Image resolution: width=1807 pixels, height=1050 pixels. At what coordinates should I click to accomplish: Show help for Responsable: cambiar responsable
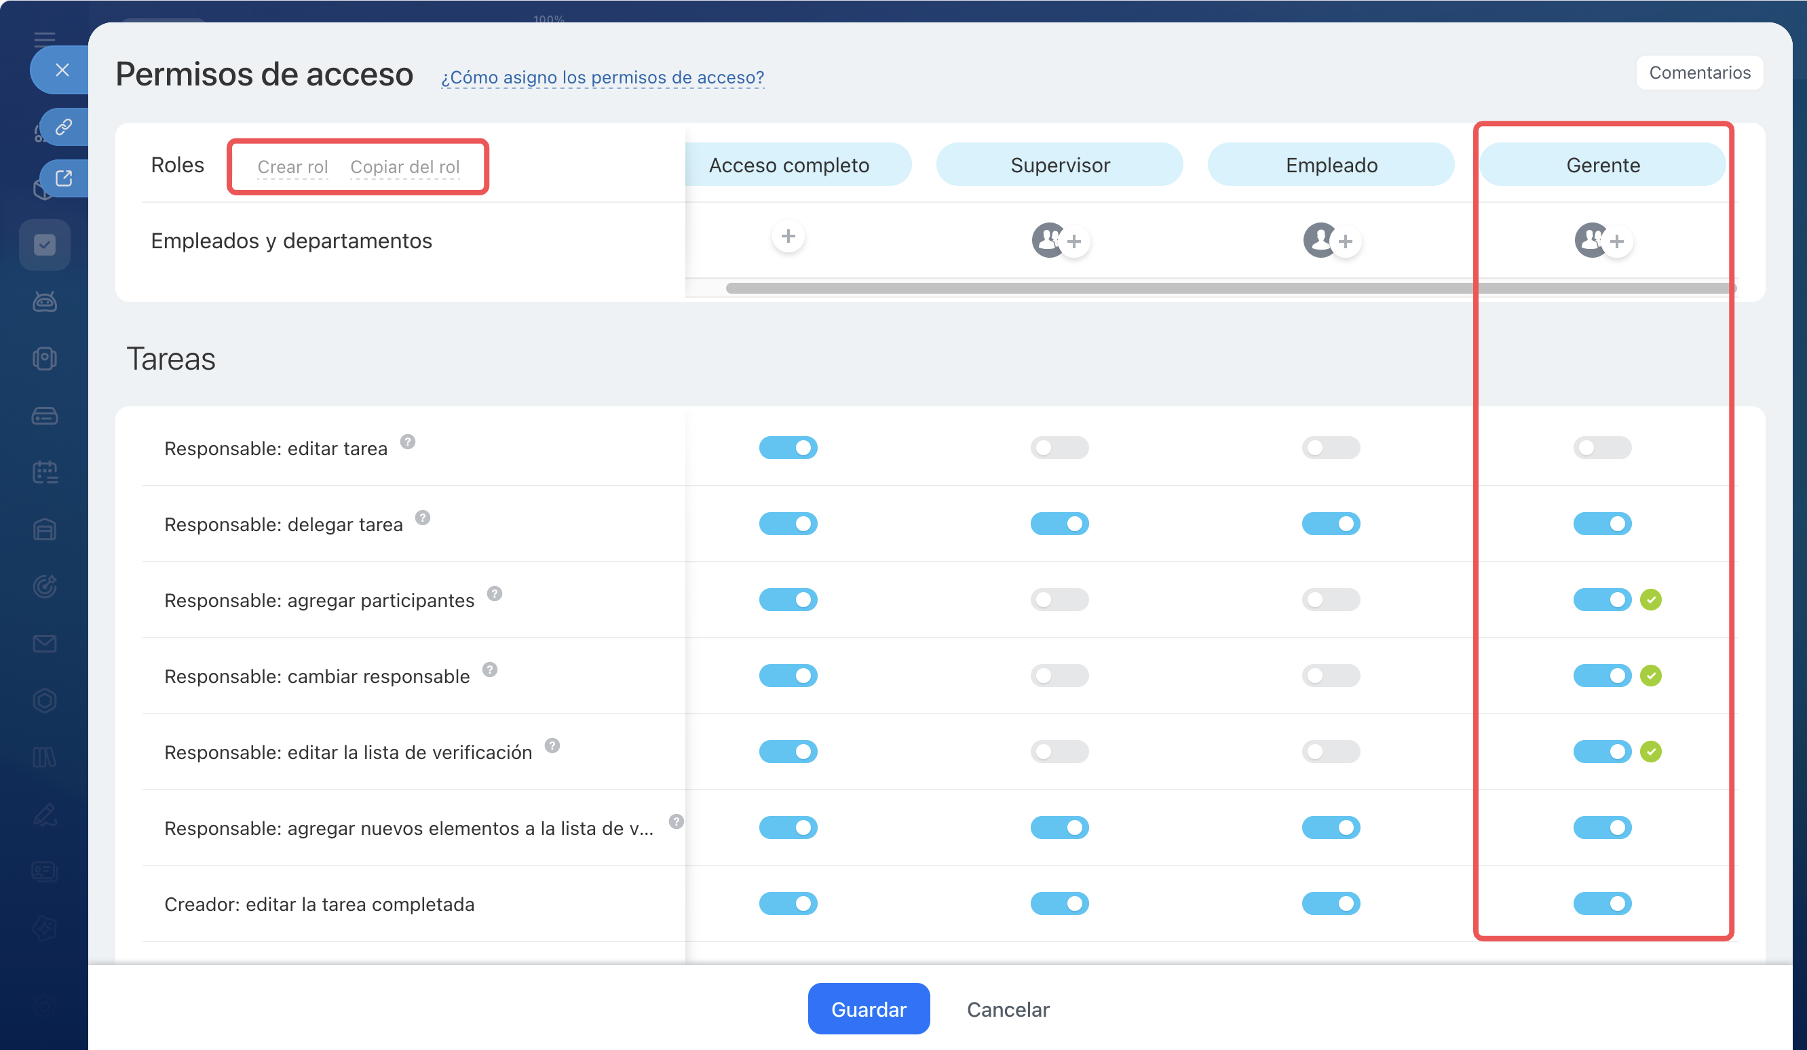pos(489,669)
